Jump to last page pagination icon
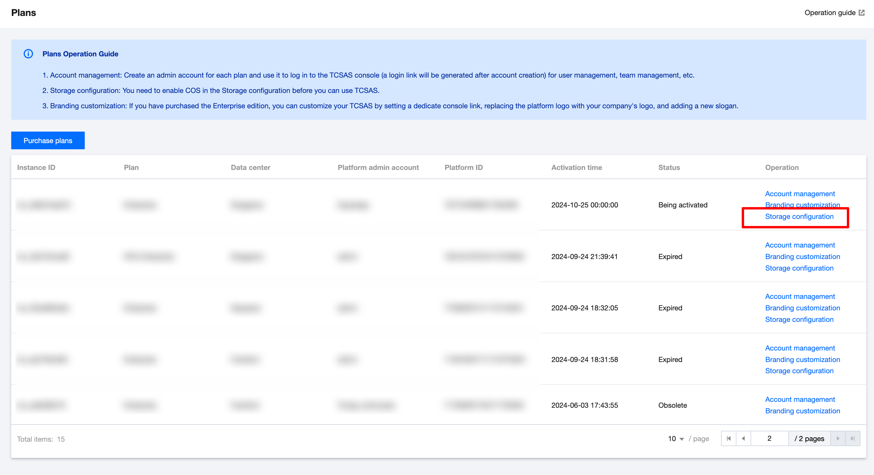 (853, 438)
